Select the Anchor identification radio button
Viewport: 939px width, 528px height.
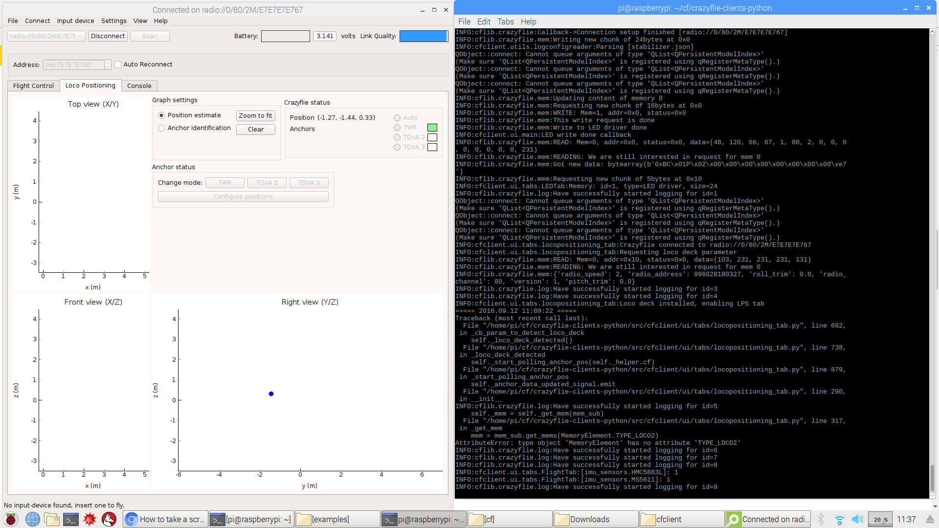pos(161,128)
